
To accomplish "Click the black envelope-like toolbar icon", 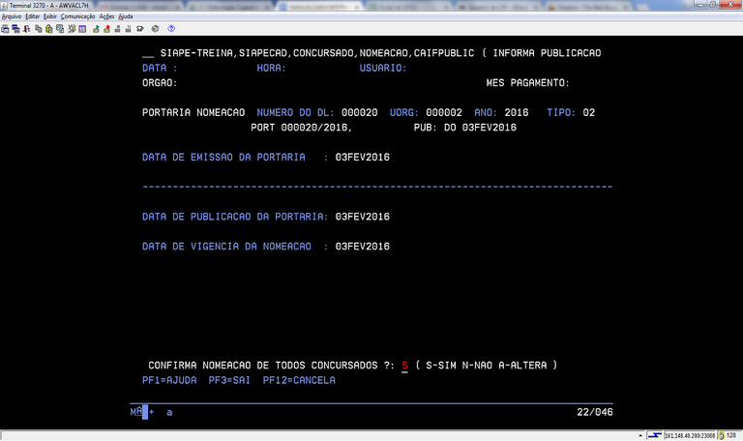I will click(139, 29).
